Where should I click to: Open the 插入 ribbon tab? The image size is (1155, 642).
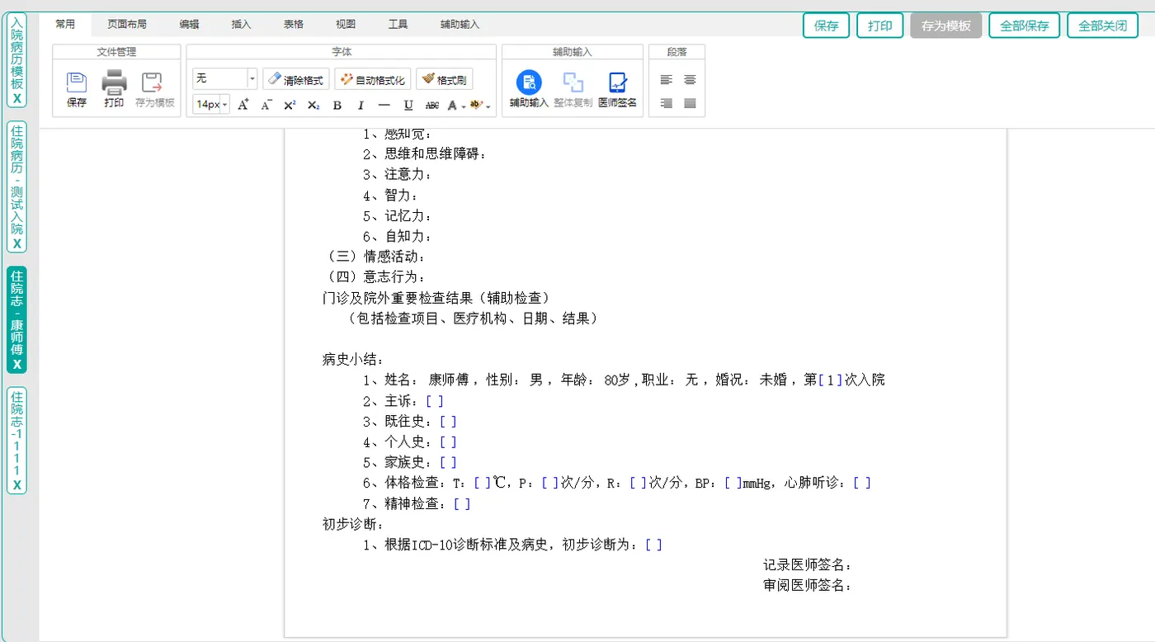241,25
